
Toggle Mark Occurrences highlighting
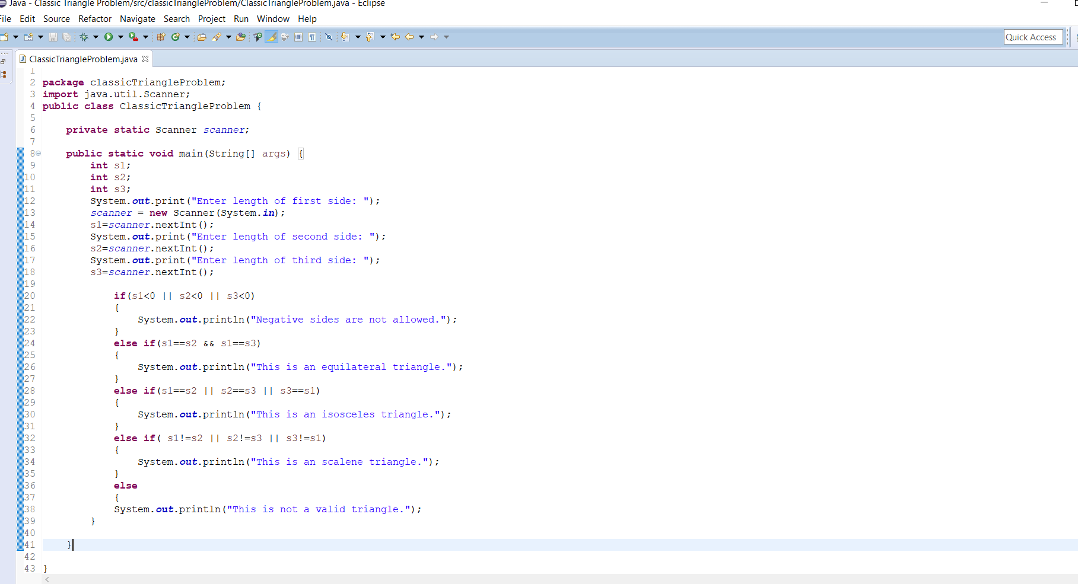pyautogui.click(x=272, y=37)
